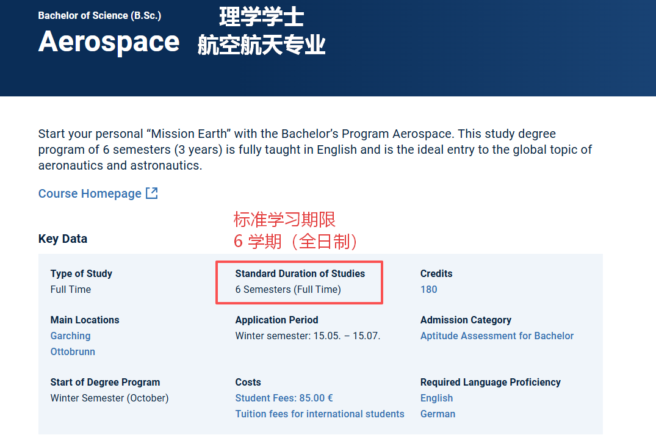Open the German language proficiency link
This screenshot has width=656, height=446.
pyautogui.click(x=438, y=414)
